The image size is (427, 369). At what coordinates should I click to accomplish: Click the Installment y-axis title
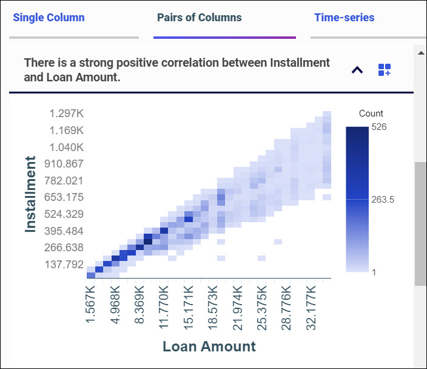coord(31,194)
